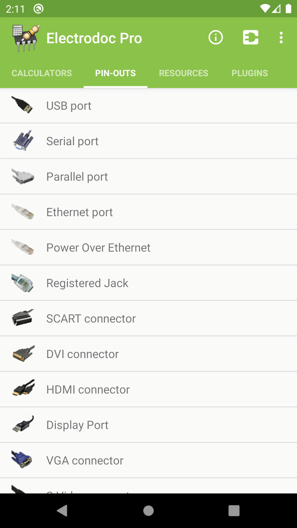
Task: Tap the blue VGA connector icon
Action: click(x=22, y=459)
